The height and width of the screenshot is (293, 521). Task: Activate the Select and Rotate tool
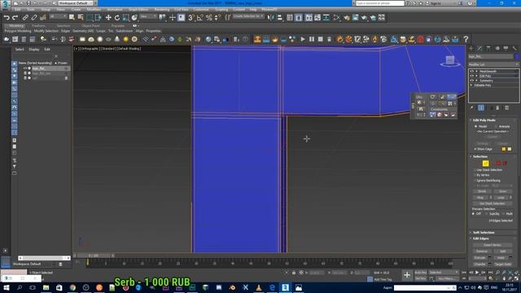(117, 18)
